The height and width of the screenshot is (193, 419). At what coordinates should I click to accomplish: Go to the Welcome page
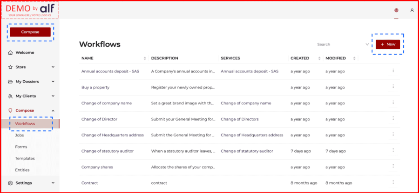(x=25, y=53)
